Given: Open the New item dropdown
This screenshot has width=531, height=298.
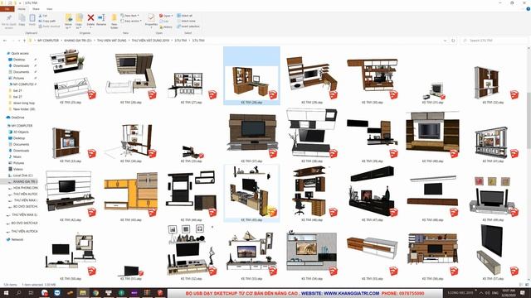Looking at the screenshot, I should click(129, 16).
